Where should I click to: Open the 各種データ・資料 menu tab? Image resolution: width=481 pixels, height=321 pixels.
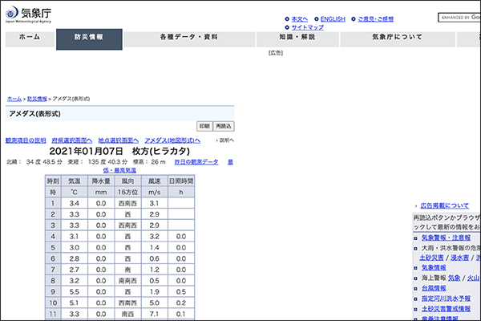pyautogui.click(x=188, y=38)
